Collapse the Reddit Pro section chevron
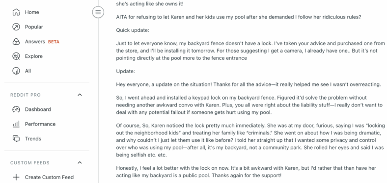The width and height of the screenshot is (387, 183). click(x=80, y=95)
